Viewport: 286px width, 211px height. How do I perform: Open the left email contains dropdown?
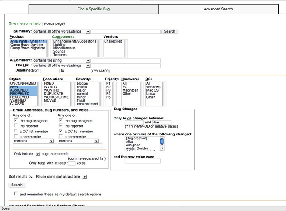point(33,141)
